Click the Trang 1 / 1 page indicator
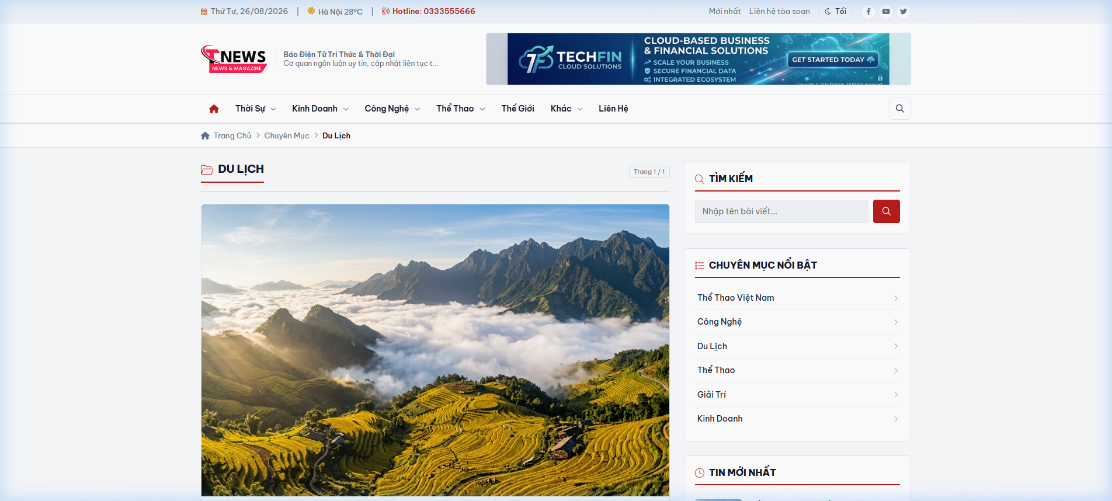The image size is (1112, 501). coord(649,172)
